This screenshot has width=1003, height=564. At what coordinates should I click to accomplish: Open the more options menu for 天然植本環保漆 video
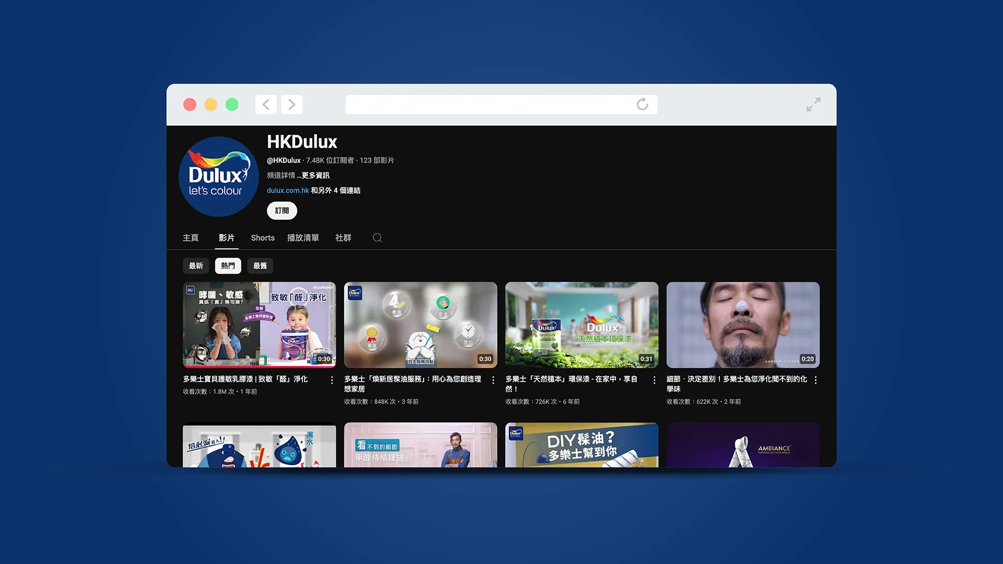654,380
